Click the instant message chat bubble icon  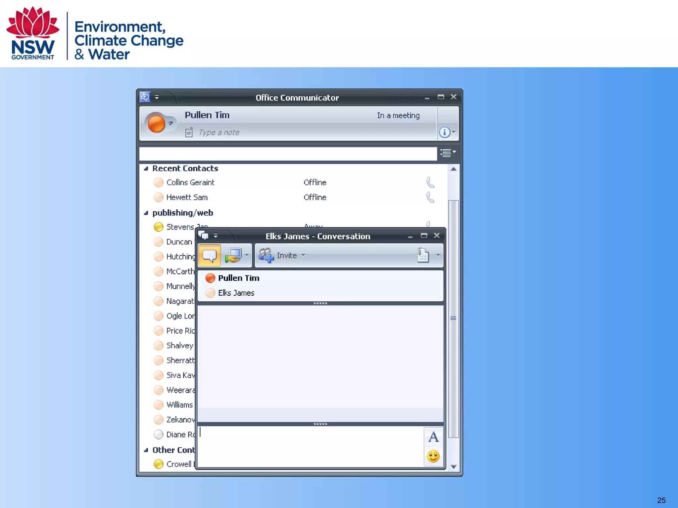coord(209,255)
